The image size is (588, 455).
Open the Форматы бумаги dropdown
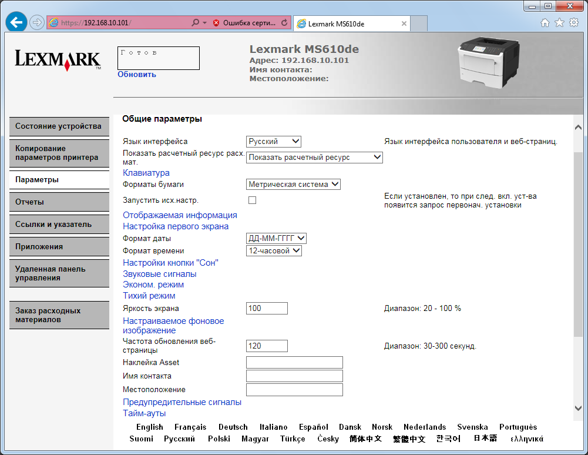click(293, 185)
